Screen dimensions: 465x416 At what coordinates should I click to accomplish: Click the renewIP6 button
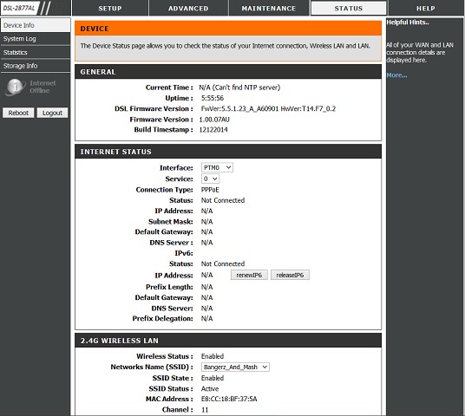pyautogui.click(x=249, y=275)
